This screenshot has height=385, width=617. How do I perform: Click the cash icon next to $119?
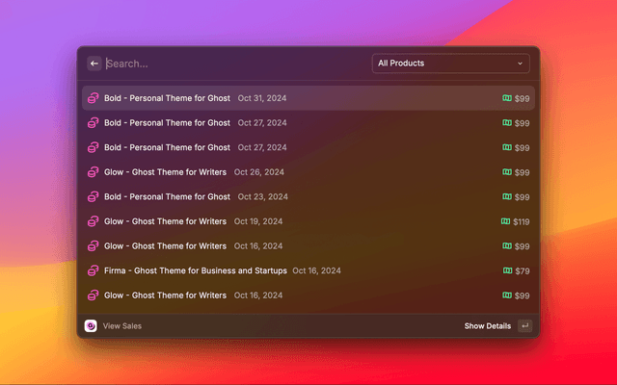(505, 221)
